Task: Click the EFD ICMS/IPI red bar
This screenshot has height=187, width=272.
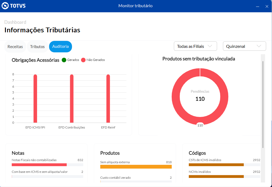Action: (35, 99)
